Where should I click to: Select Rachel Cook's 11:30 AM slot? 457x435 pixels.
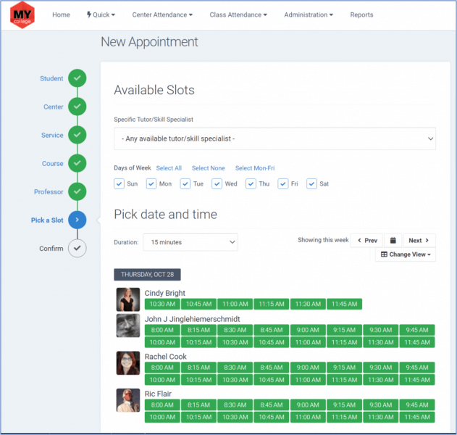pos(381,380)
